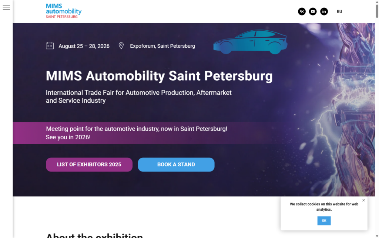Accept cookies with the OK button
Screen dimensions: 379x238
point(324,221)
